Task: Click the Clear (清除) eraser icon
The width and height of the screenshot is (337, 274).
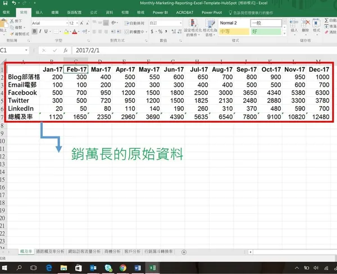Action: click(x=326, y=32)
